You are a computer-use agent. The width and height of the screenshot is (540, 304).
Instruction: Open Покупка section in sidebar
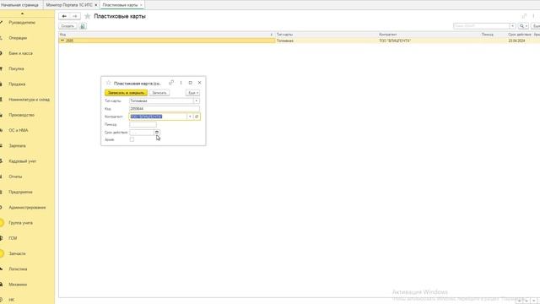coord(16,68)
